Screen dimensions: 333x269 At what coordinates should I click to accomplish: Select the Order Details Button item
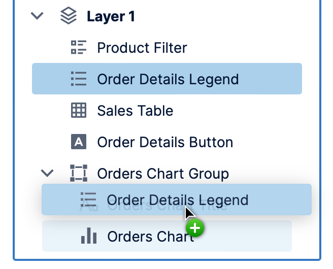(165, 142)
